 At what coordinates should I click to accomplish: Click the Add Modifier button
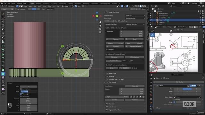179,82
